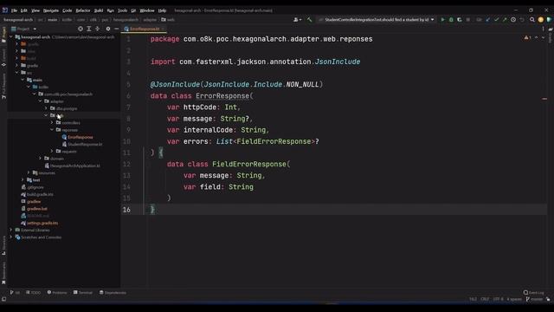Open the File menu
The image size is (554, 312).
click(14, 10)
